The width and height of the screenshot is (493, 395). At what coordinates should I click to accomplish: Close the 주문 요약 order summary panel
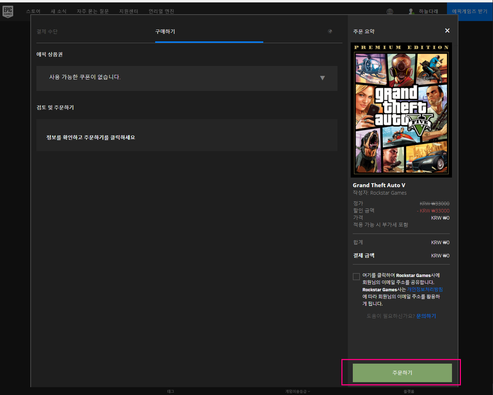point(447,31)
